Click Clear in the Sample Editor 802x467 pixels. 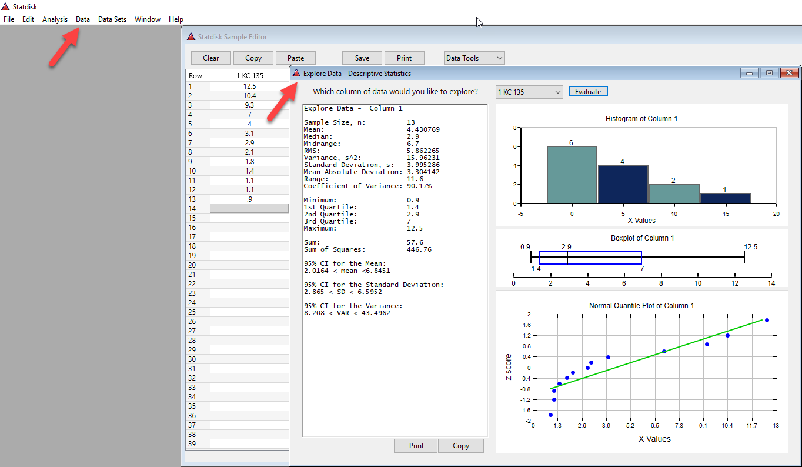211,58
